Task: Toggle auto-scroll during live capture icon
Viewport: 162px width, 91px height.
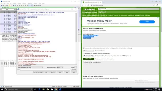Action: pyautogui.click(x=29, y=6)
